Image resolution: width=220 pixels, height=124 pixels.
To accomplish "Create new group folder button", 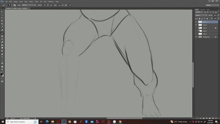I will pyautogui.click(x=210, y=118).
